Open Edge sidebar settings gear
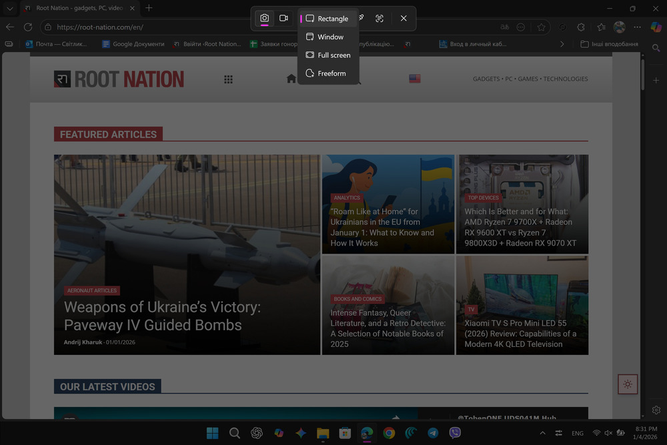Screen dimensions: 667x445 coord(656,410)
